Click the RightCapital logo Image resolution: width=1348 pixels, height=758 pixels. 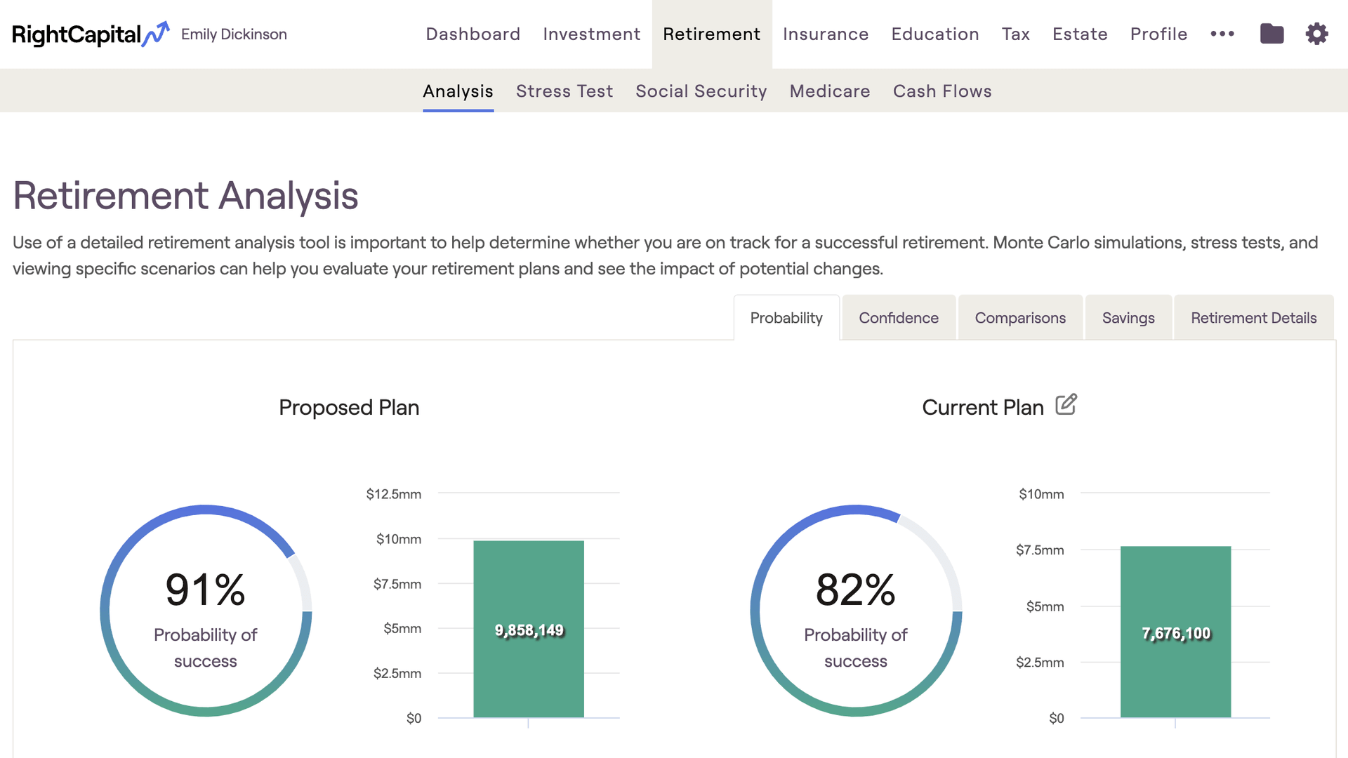pos(90,34)
